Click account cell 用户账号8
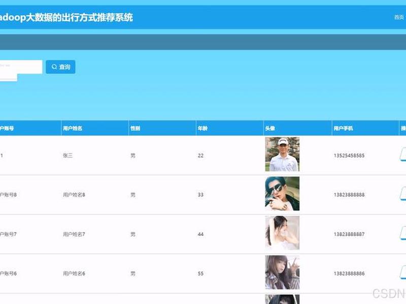406x304 pixels. (x=8, y=195)
